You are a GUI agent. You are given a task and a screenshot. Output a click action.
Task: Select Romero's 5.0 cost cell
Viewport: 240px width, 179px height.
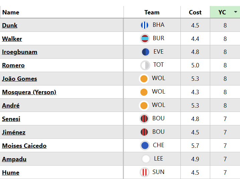[x=195, y=65]
